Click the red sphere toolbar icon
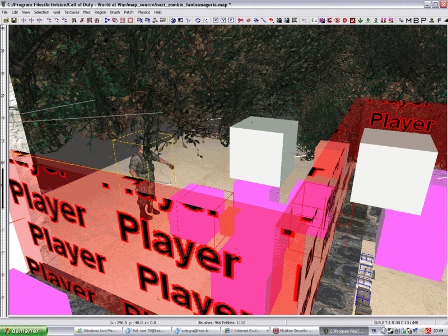The height and width of the screenshot is (336, 448). click(x=272, y=20)
